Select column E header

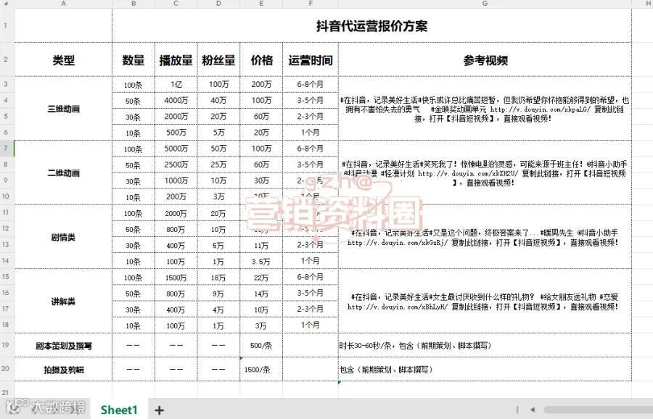click(x=261, y=4)
